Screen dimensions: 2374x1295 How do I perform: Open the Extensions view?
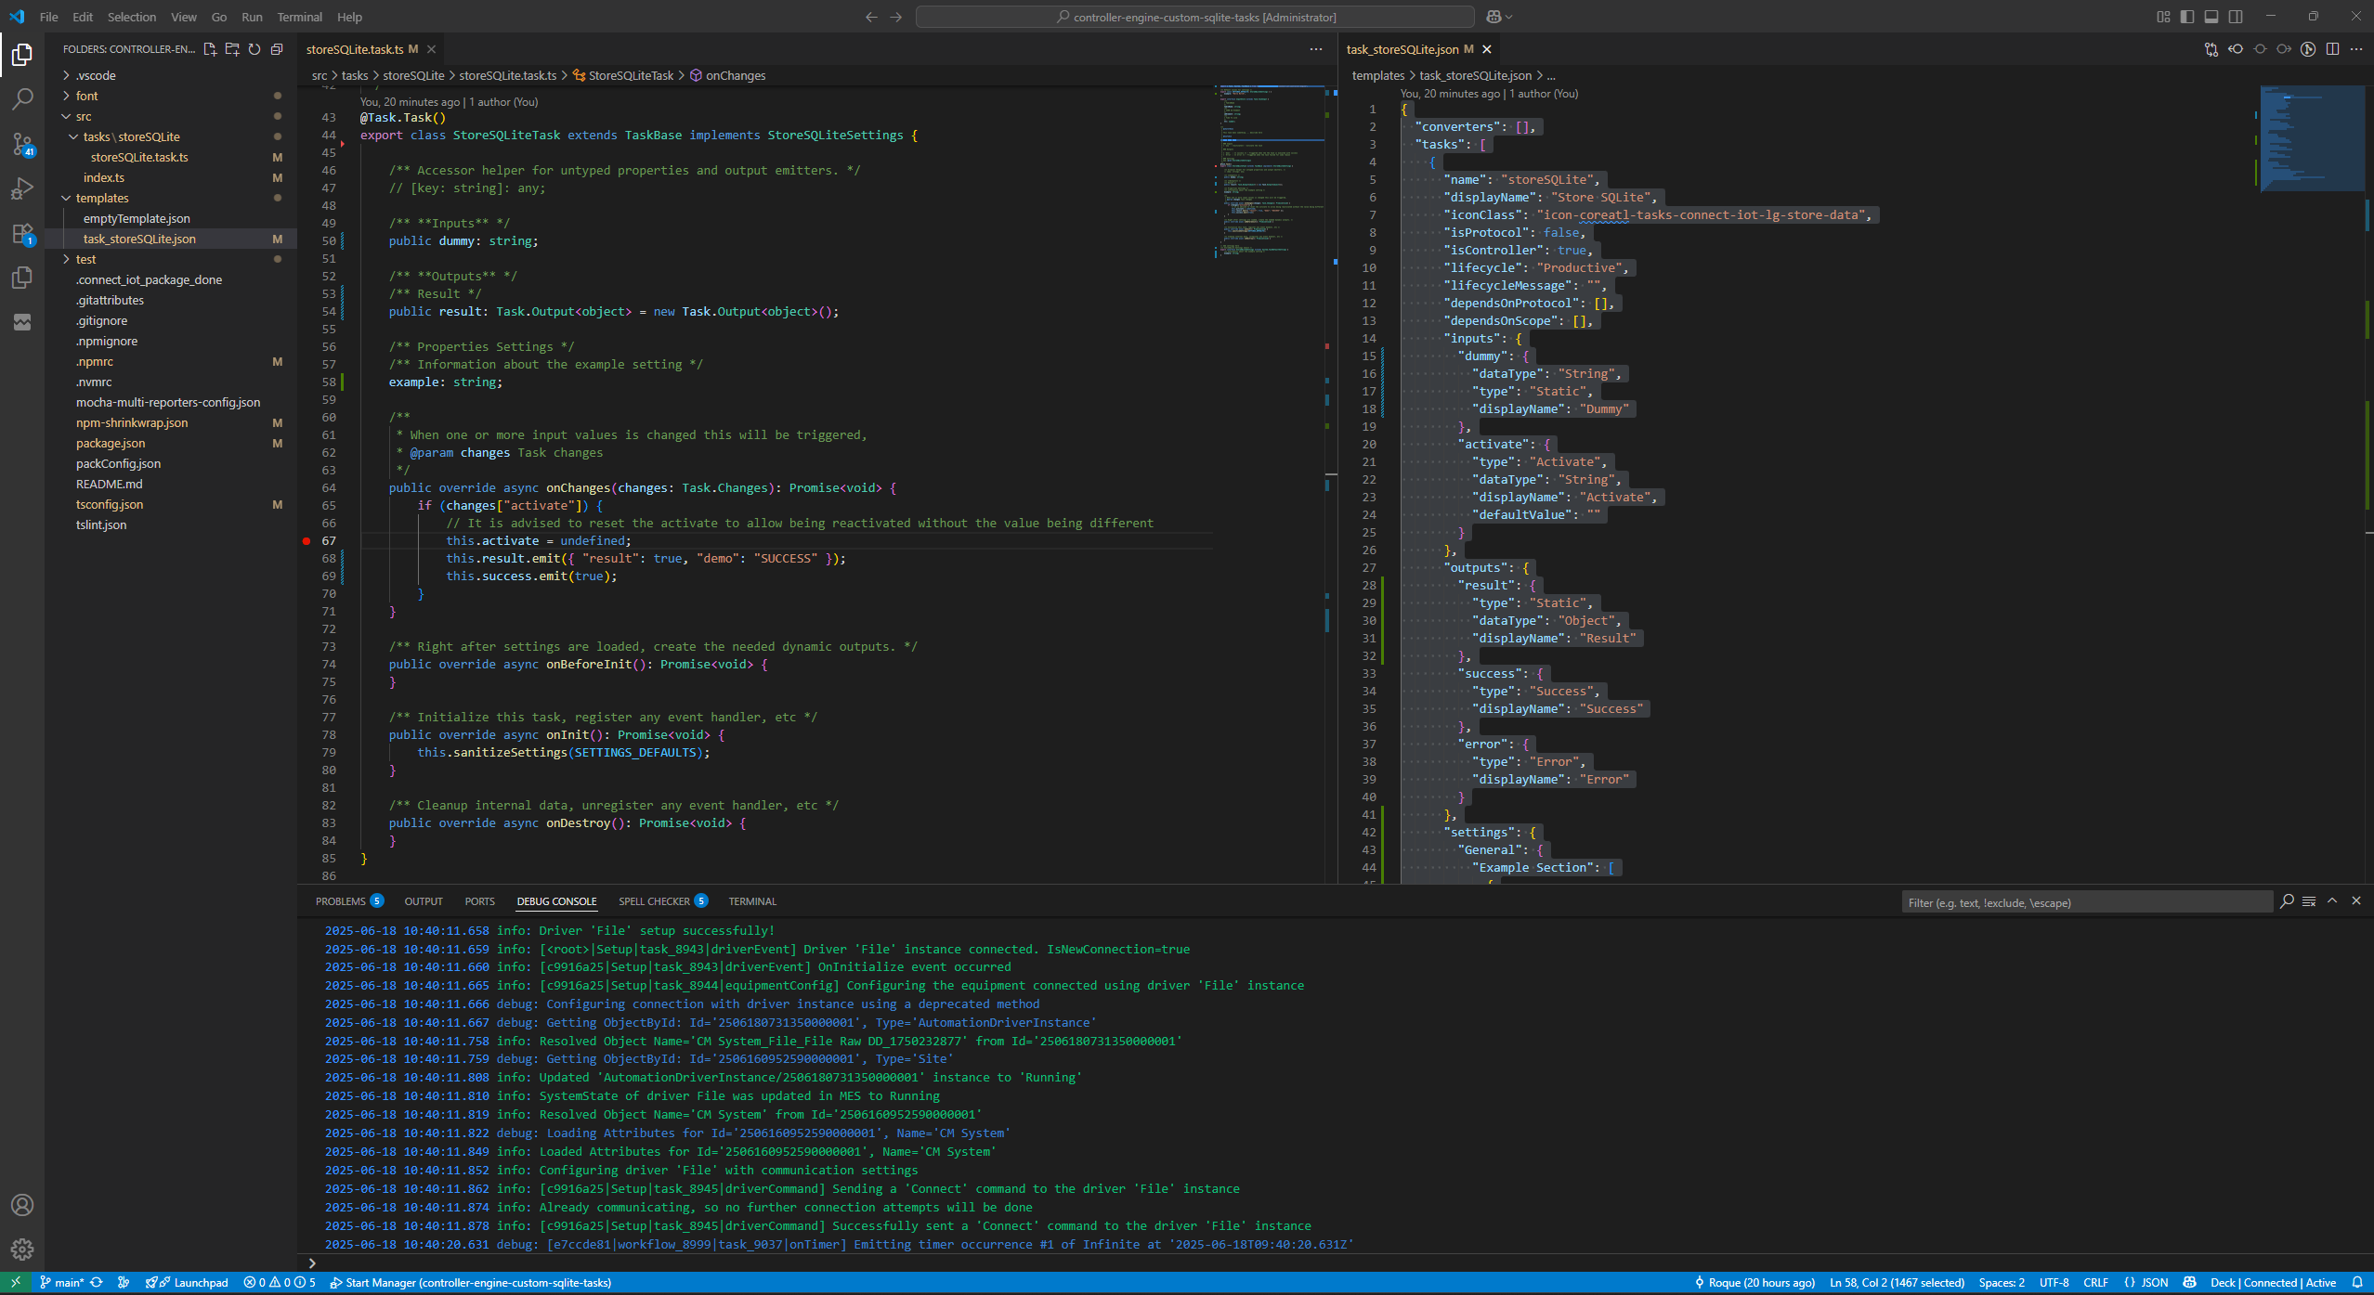tap(22, 234)
